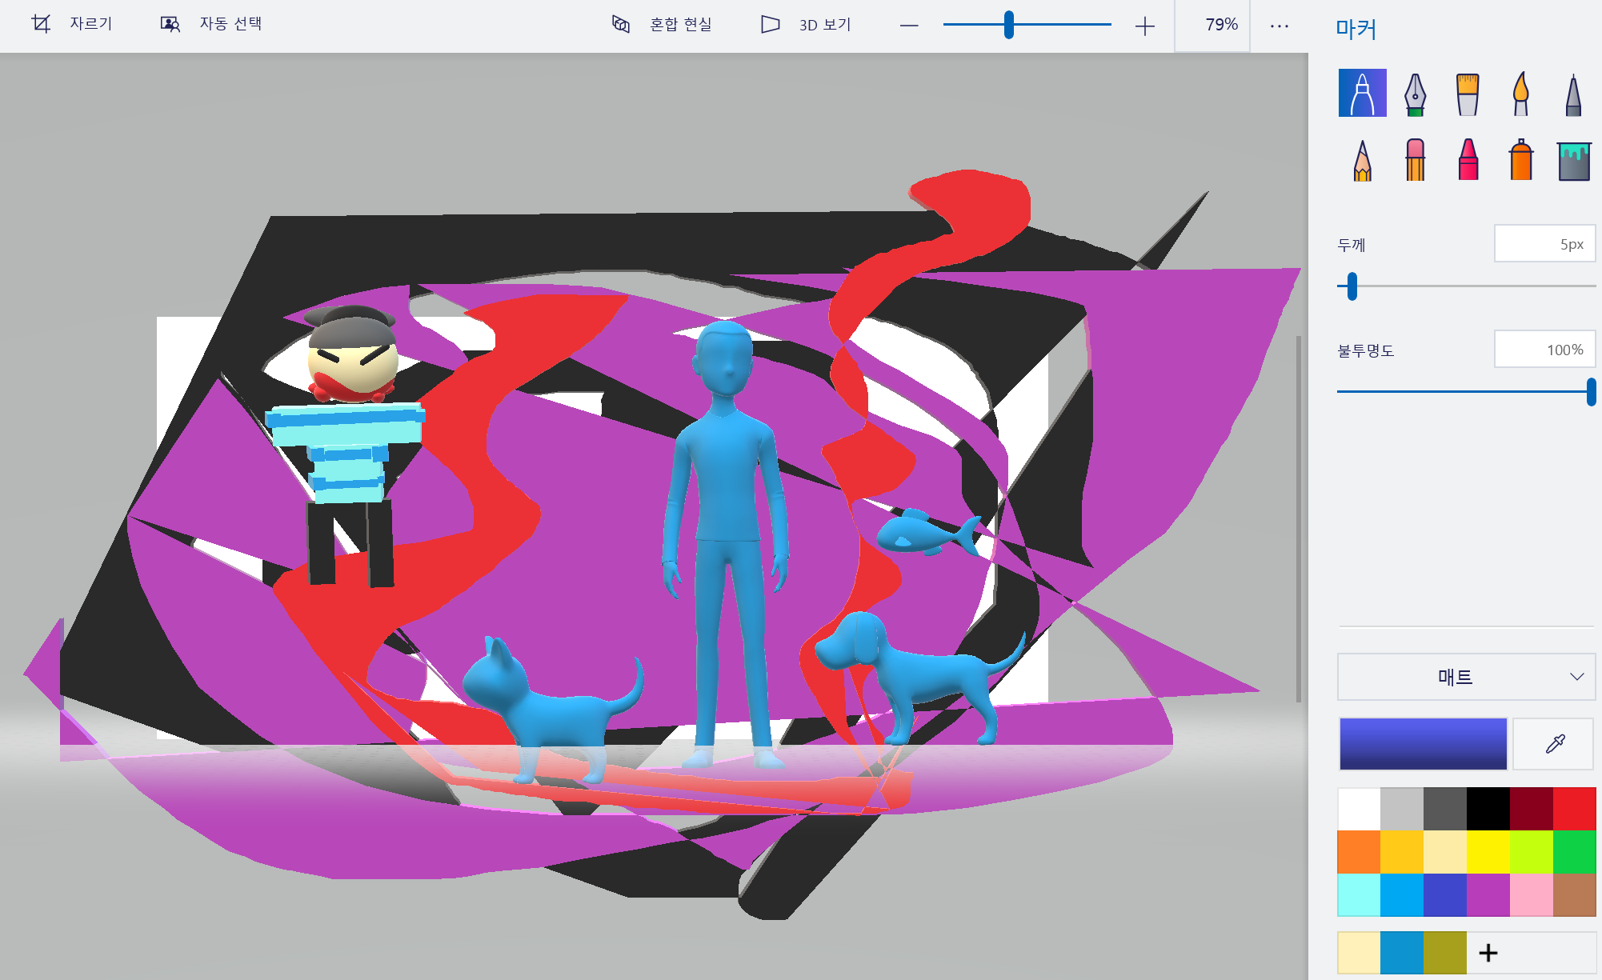This screenshot has height=980, width=1602.
Task: Select the Crayon tool
Action: pyautogui.click(x=1468, y=160)
